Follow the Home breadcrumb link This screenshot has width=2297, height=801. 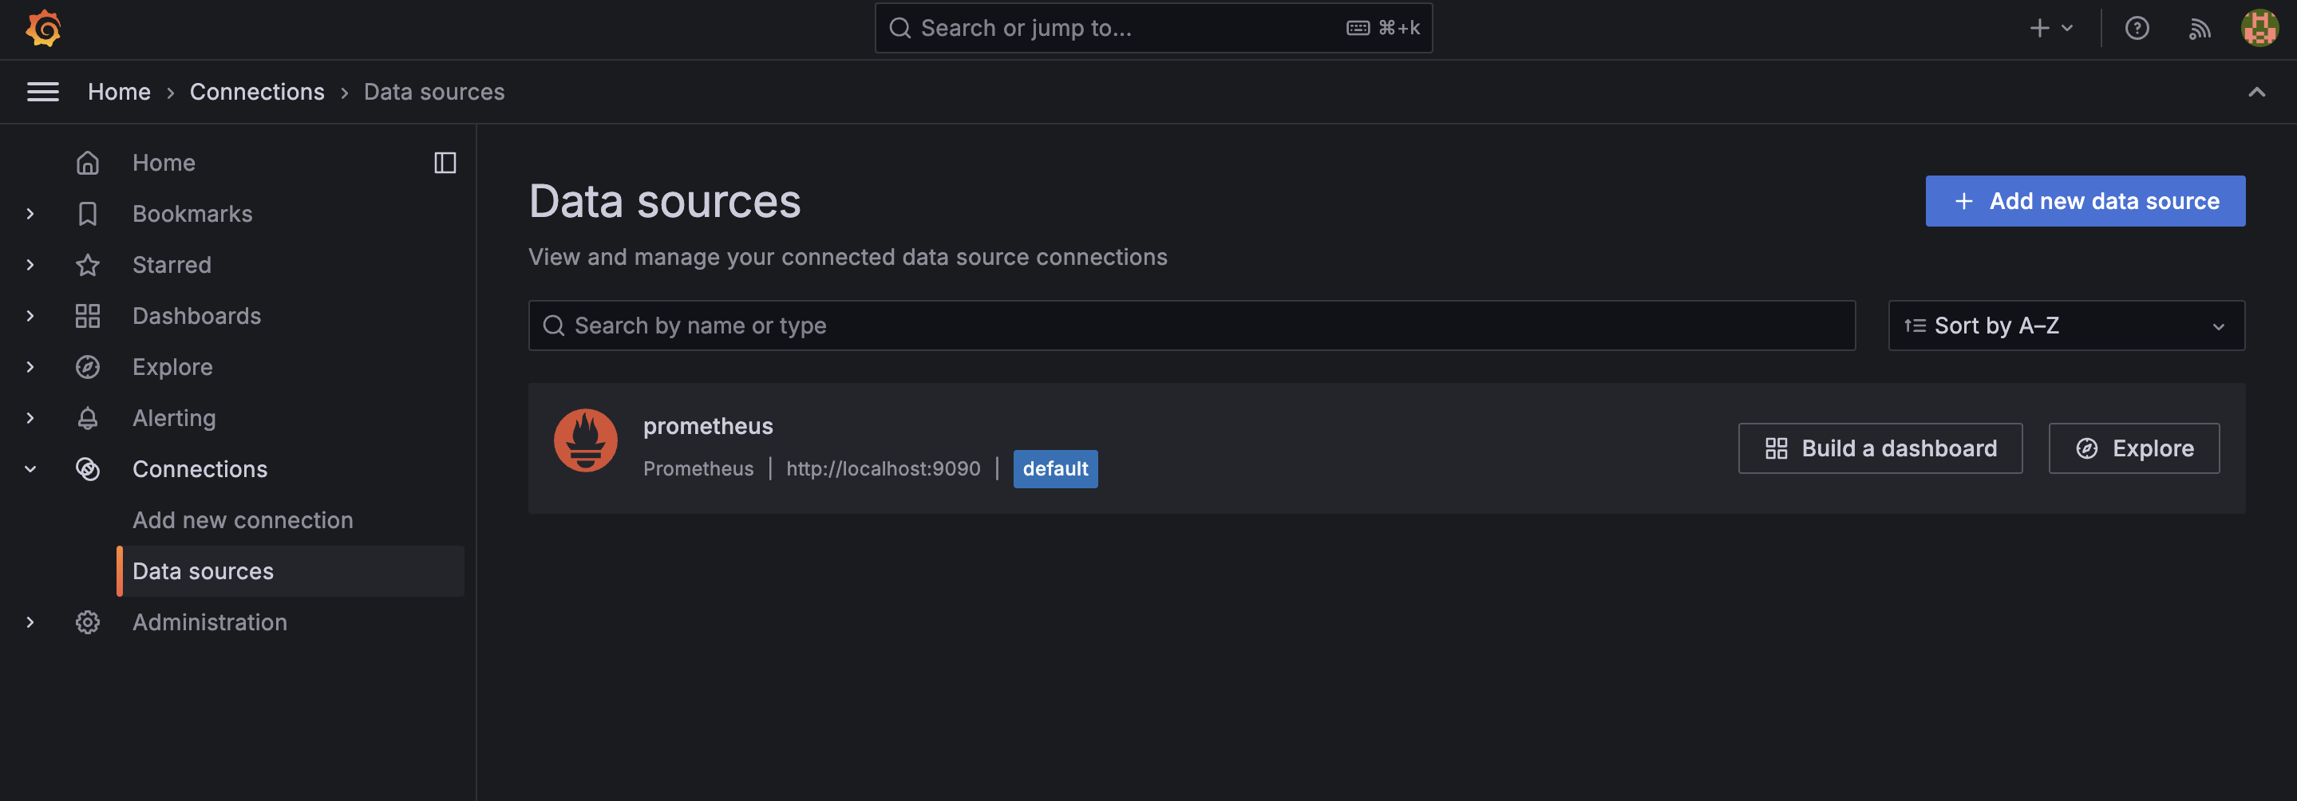click(120, 92)
